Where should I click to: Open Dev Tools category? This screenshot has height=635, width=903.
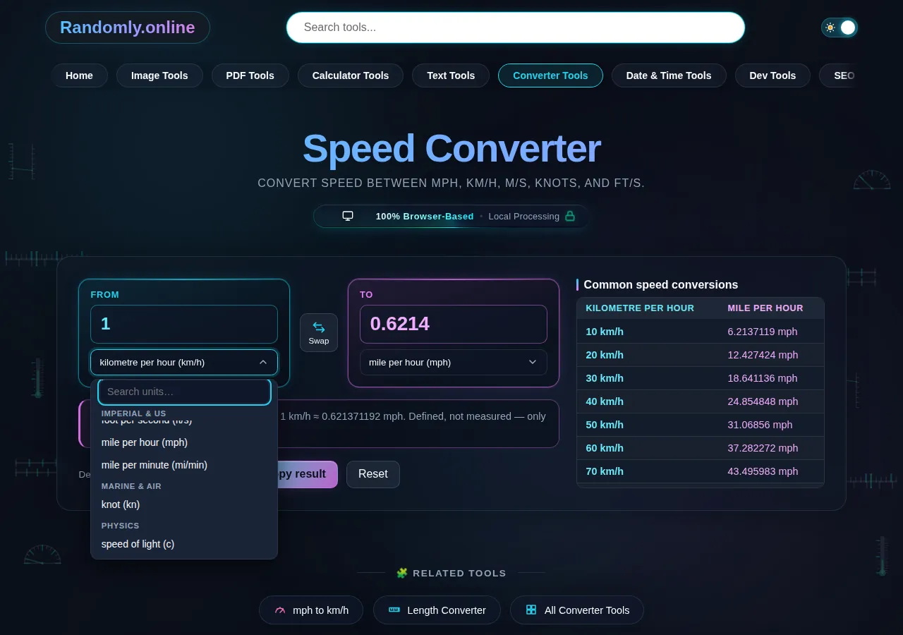(772, 75)
